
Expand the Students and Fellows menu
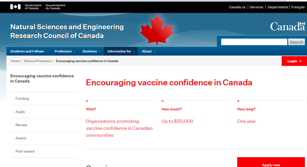[29, 51]
